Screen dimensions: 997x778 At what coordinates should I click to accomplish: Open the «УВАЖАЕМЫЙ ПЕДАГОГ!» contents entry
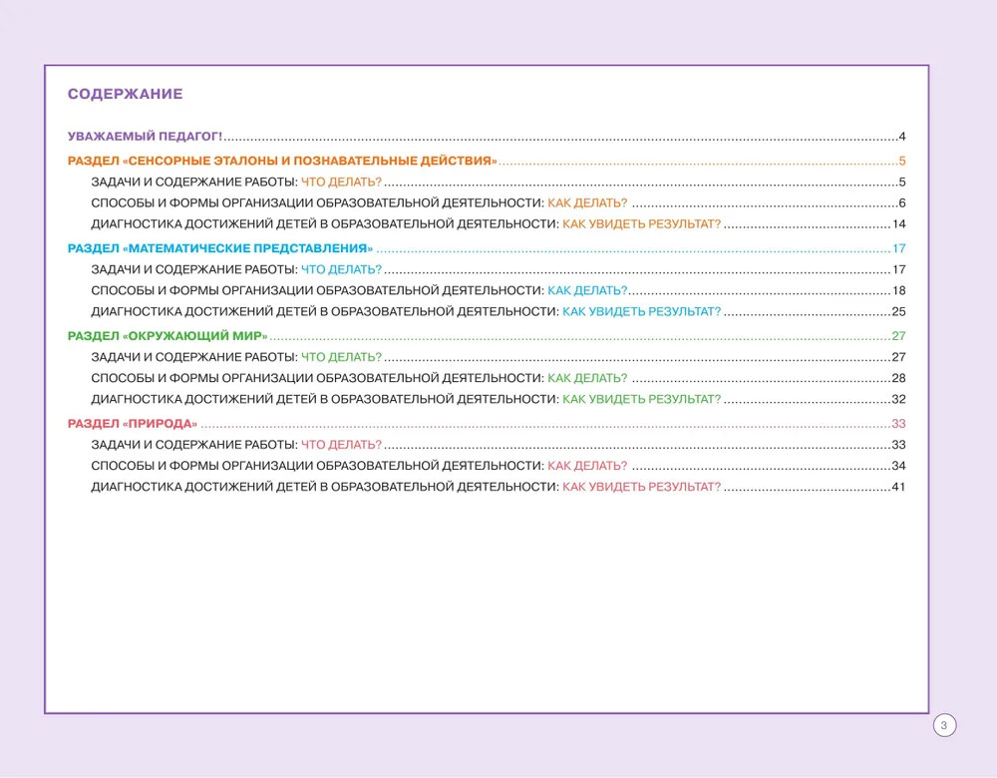145,137
